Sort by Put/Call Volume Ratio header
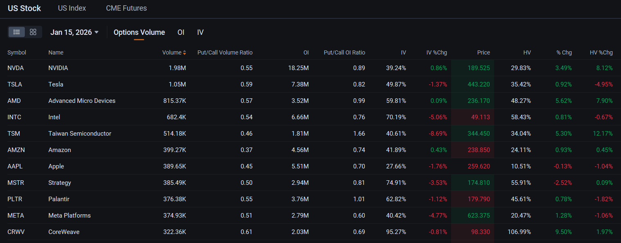Image resolution: width=621 pixels, height=243 pixels. coord(225,52)
